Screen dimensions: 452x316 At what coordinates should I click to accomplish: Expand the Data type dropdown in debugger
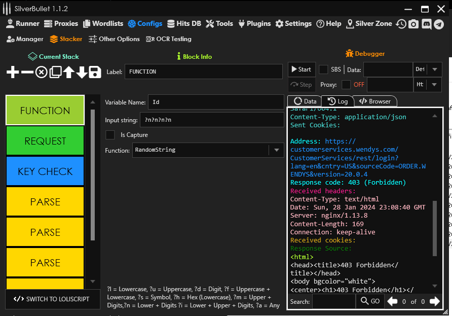[435, 69]
